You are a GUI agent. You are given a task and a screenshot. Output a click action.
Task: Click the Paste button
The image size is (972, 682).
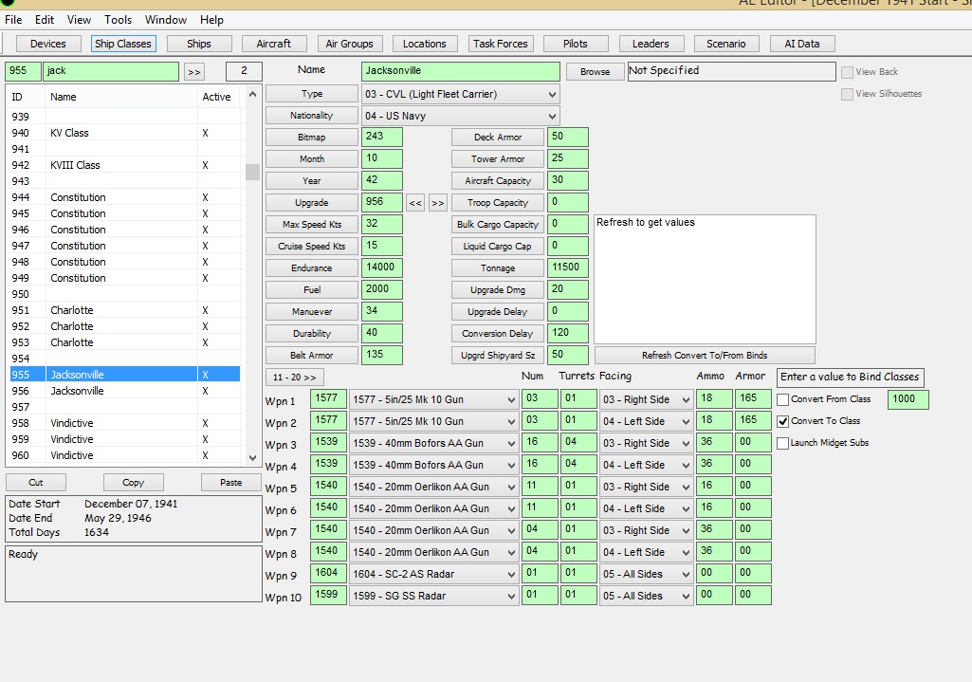pos(230,483)
